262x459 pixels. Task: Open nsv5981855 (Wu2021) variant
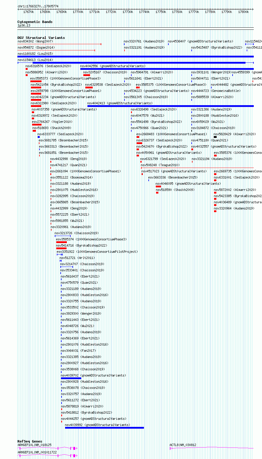pos(67,221)
